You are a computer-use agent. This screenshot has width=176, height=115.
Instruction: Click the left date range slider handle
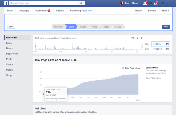35,46
